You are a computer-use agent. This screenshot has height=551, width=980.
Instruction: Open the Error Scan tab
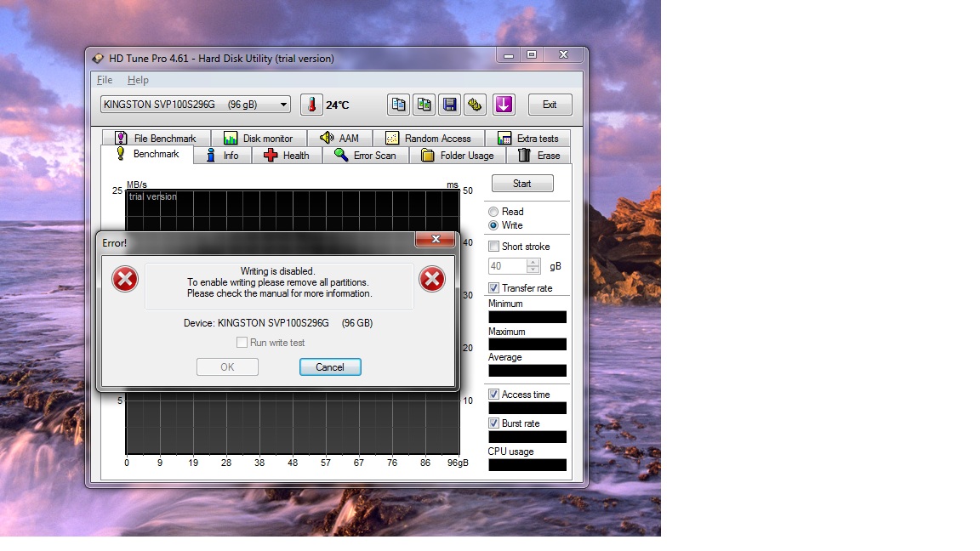(x=366, y=156)
